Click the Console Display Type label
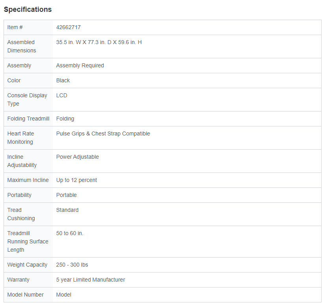Viewport: 326px width, 306px height. pos(27,100)
